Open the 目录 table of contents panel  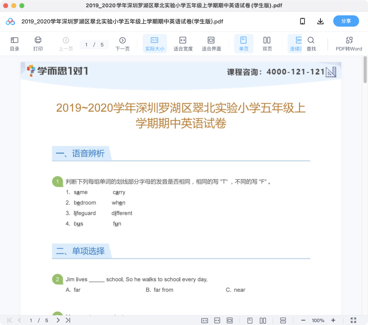(x=15, y=44)
